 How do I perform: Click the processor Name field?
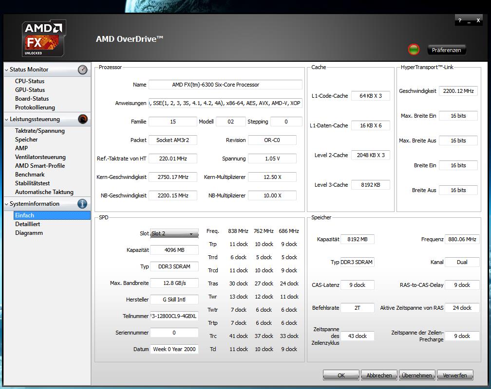point(226,85)
